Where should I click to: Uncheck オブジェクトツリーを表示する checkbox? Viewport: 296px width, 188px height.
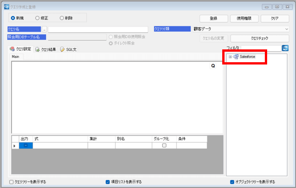pos(232,182)
